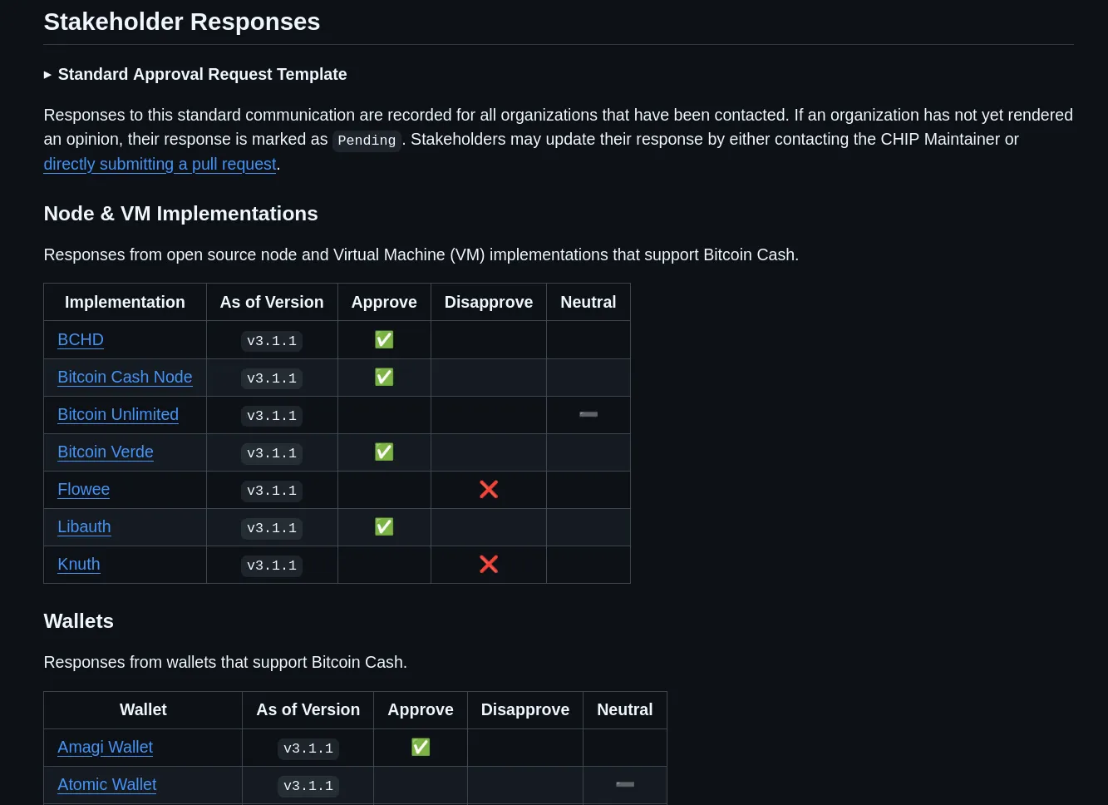This screenshot has width=1108, height=805.
Task: Click the approve checkmark for Bitcoin Cash Node
Action: click(384, 377)
